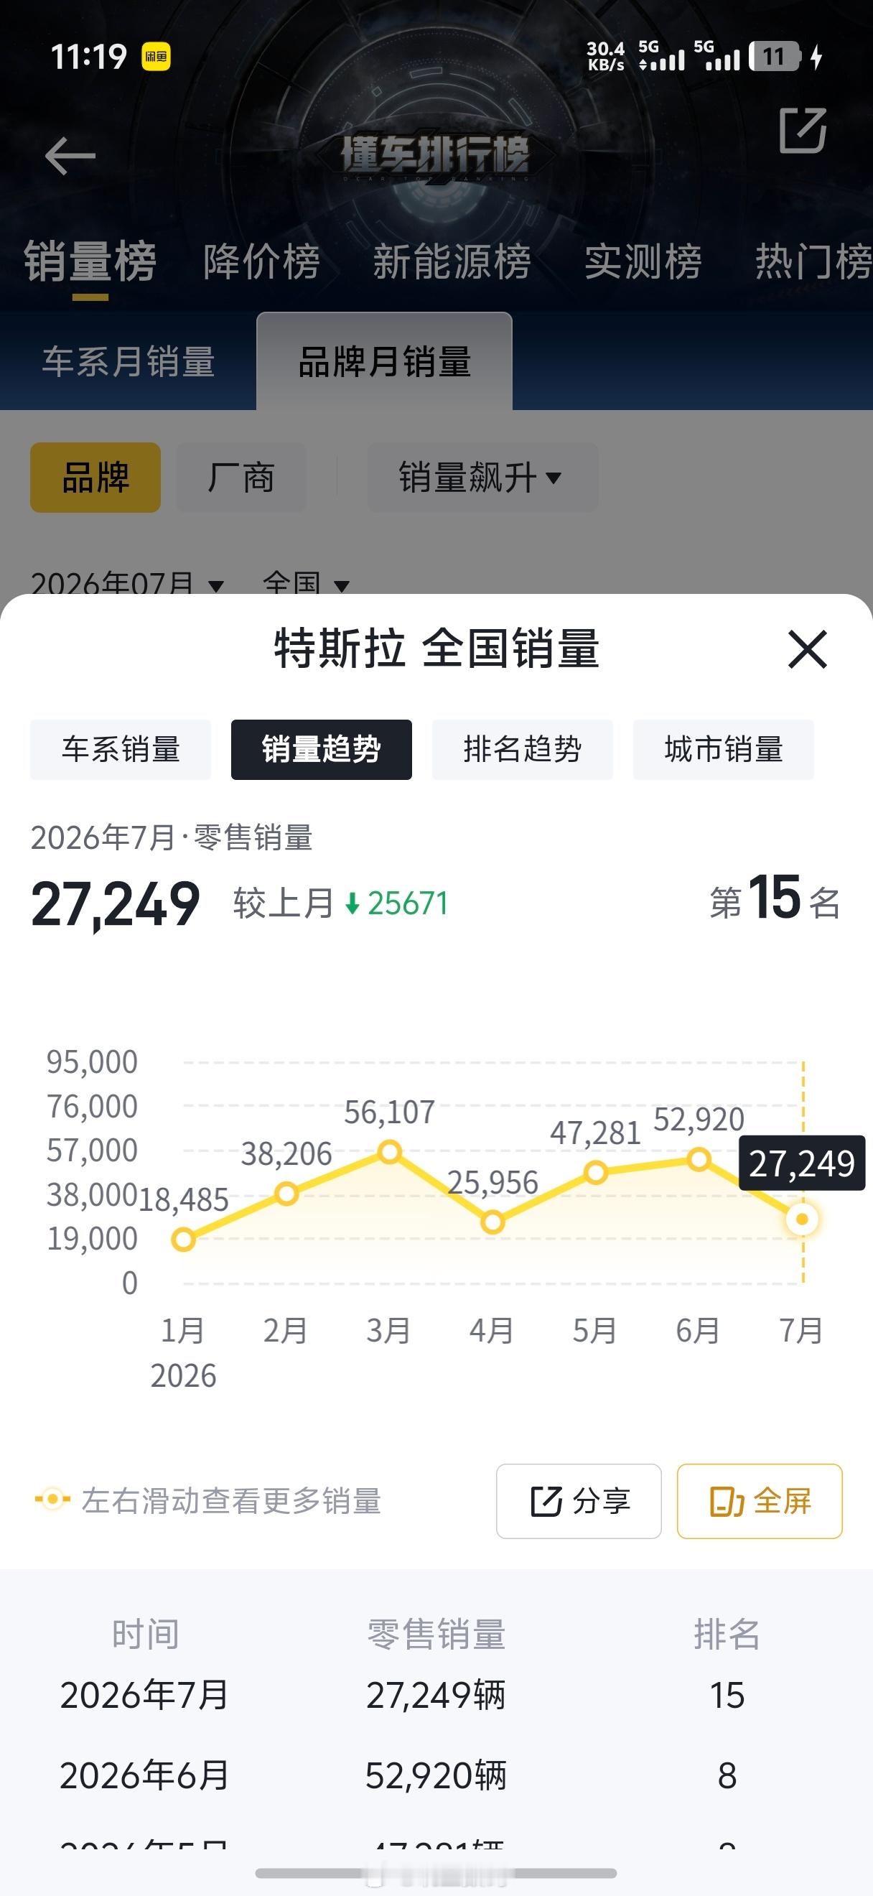
Task: Tap the 3月 axis label
Action: 388,1331
